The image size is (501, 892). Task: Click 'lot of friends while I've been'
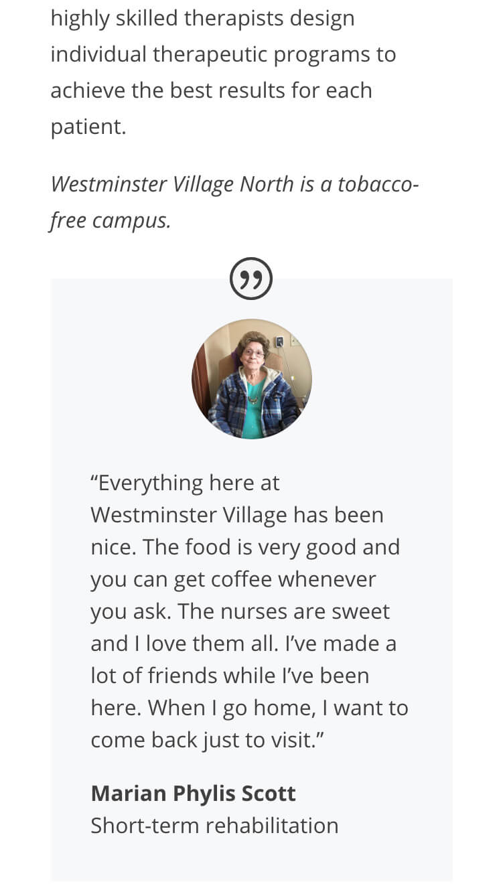230,676
